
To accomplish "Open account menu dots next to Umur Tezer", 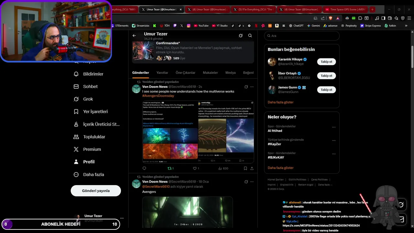I will pos(122,218).
